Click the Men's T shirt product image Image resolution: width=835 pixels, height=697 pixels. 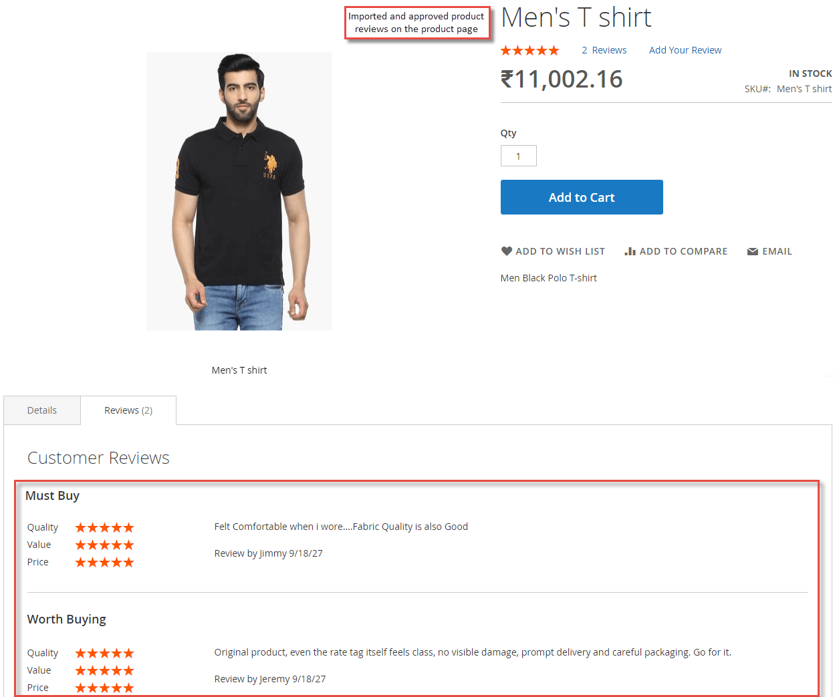pos(239,191)
